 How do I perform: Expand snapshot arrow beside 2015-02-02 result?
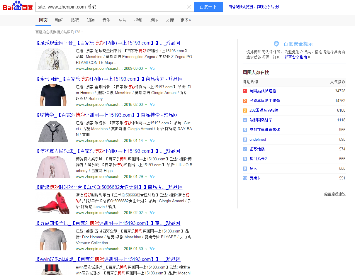(146, 213)
